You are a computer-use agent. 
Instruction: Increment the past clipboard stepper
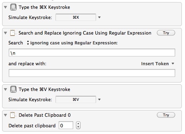[x=78, y=123]
